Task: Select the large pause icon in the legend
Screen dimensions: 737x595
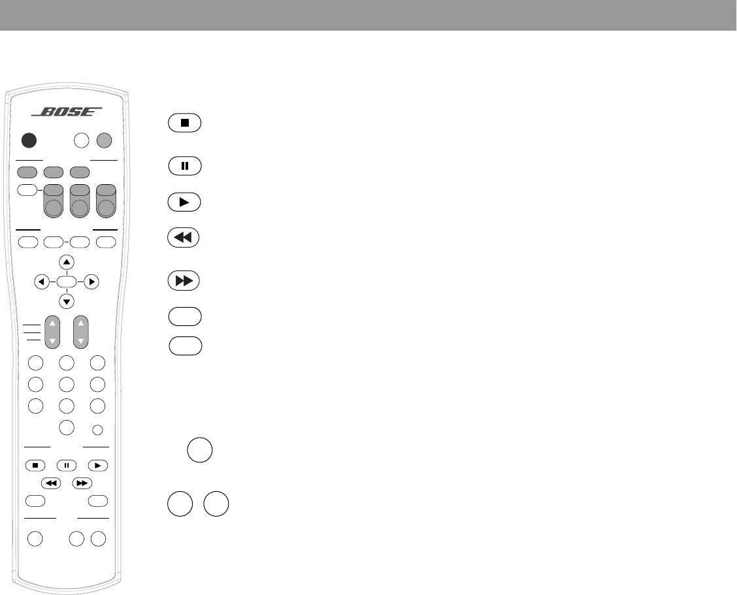Action: 185,166
